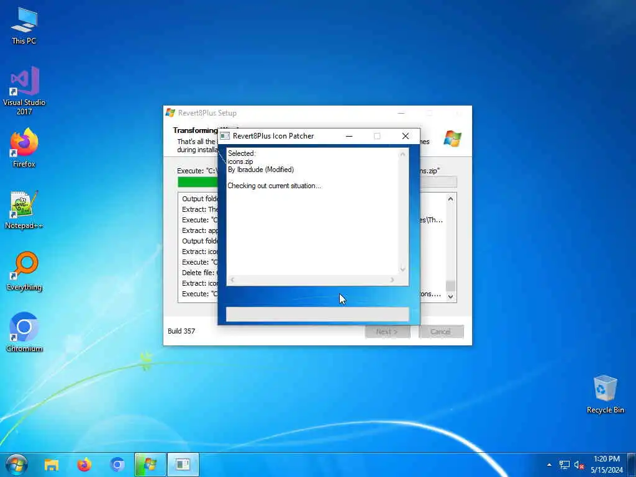Image resolution: width=636 pixels, height=477 pixels.
Task: Click the Windows flag logo in Setup header
Action: [x=452, y=139]
